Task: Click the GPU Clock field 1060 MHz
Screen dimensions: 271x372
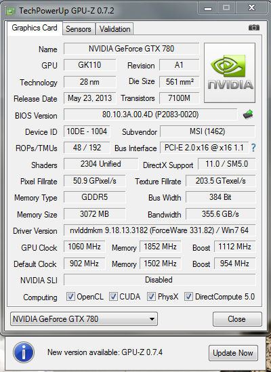Action: point(84,247)
